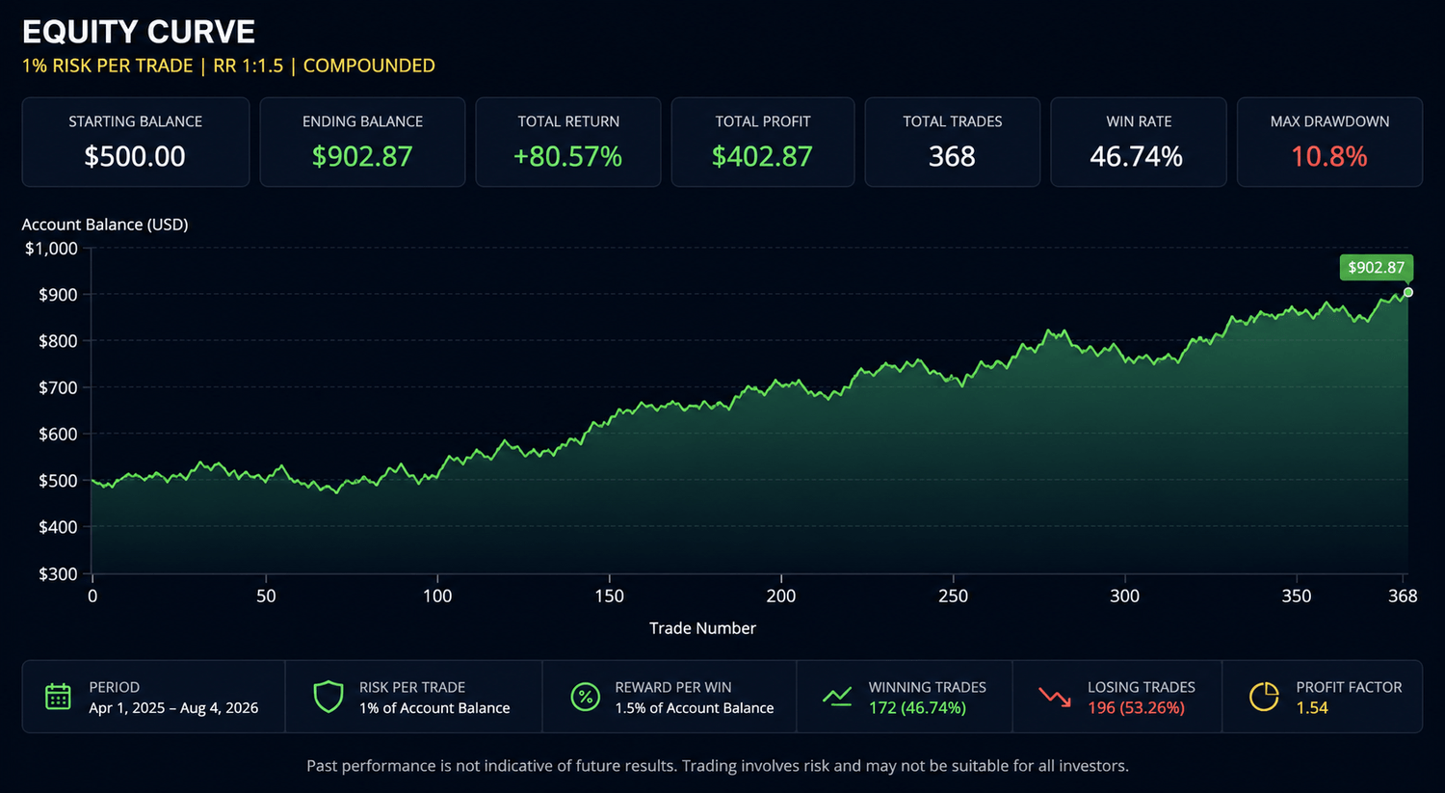Click the green $902.87 label on chart
Viewport: 1445px width, 793px height.
[x=1376, y=268]
